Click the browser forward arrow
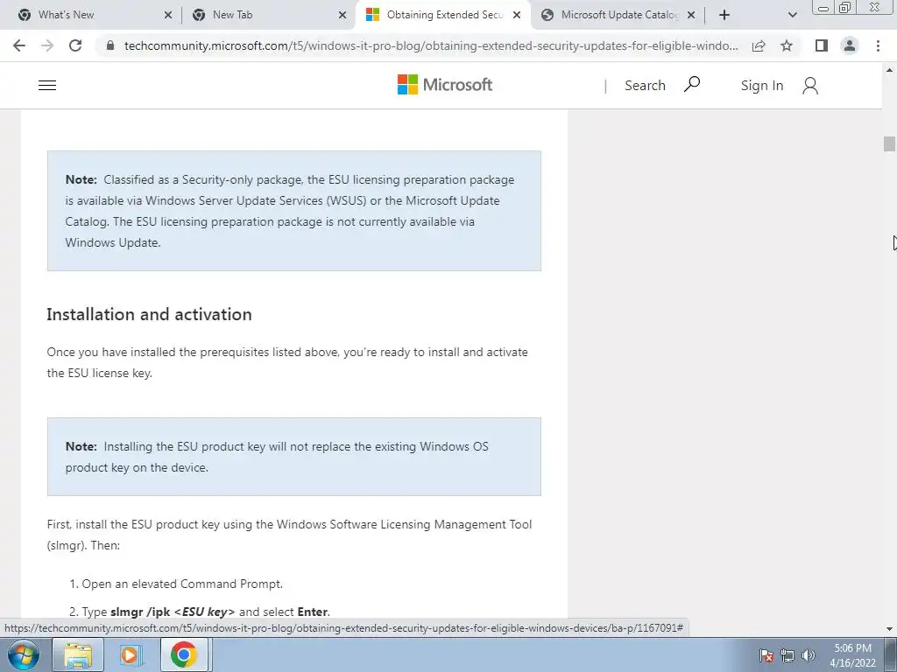Viewport: 897px width, 672px height. (x=47, y=45)
